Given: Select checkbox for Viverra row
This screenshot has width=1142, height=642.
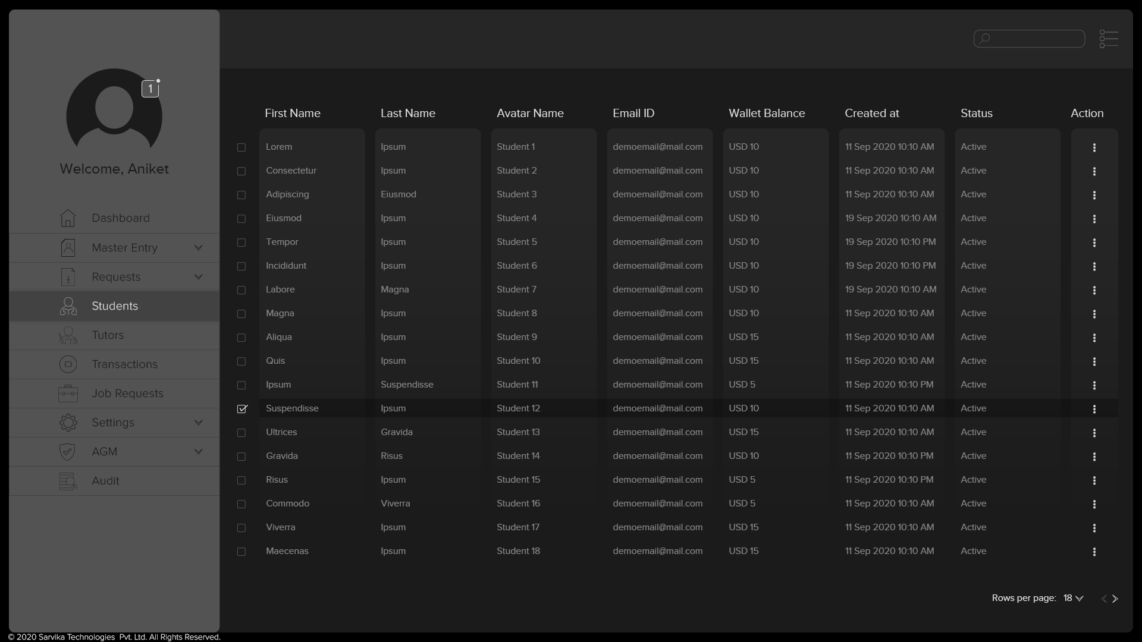Looking at the screenshot, I should tap(241, 528).
